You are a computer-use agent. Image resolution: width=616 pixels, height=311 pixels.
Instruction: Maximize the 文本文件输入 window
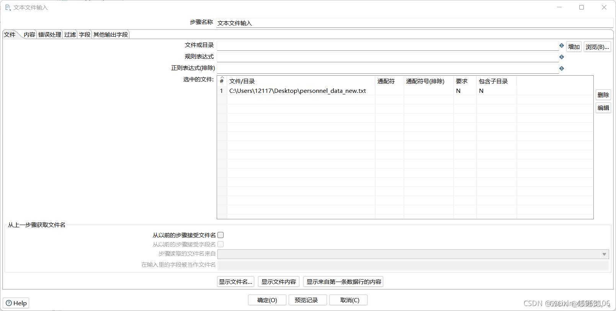click(x=582, y=7)
